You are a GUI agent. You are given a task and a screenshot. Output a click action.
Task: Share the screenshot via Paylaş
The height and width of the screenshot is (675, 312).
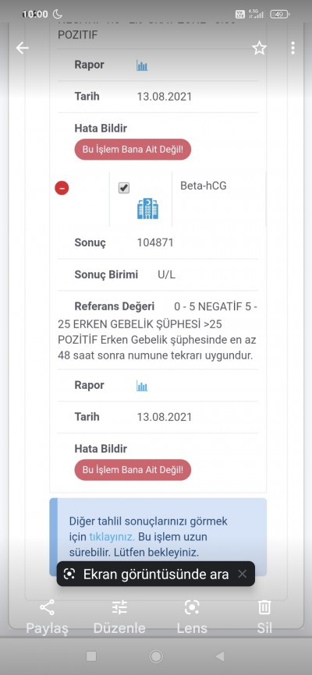click(x=47, y=617)
